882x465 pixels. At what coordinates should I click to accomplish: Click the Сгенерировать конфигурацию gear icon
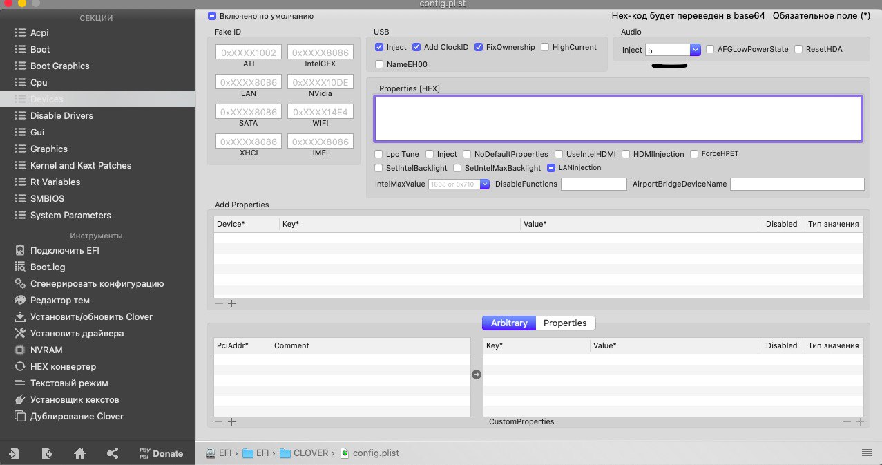click(19, 283)
